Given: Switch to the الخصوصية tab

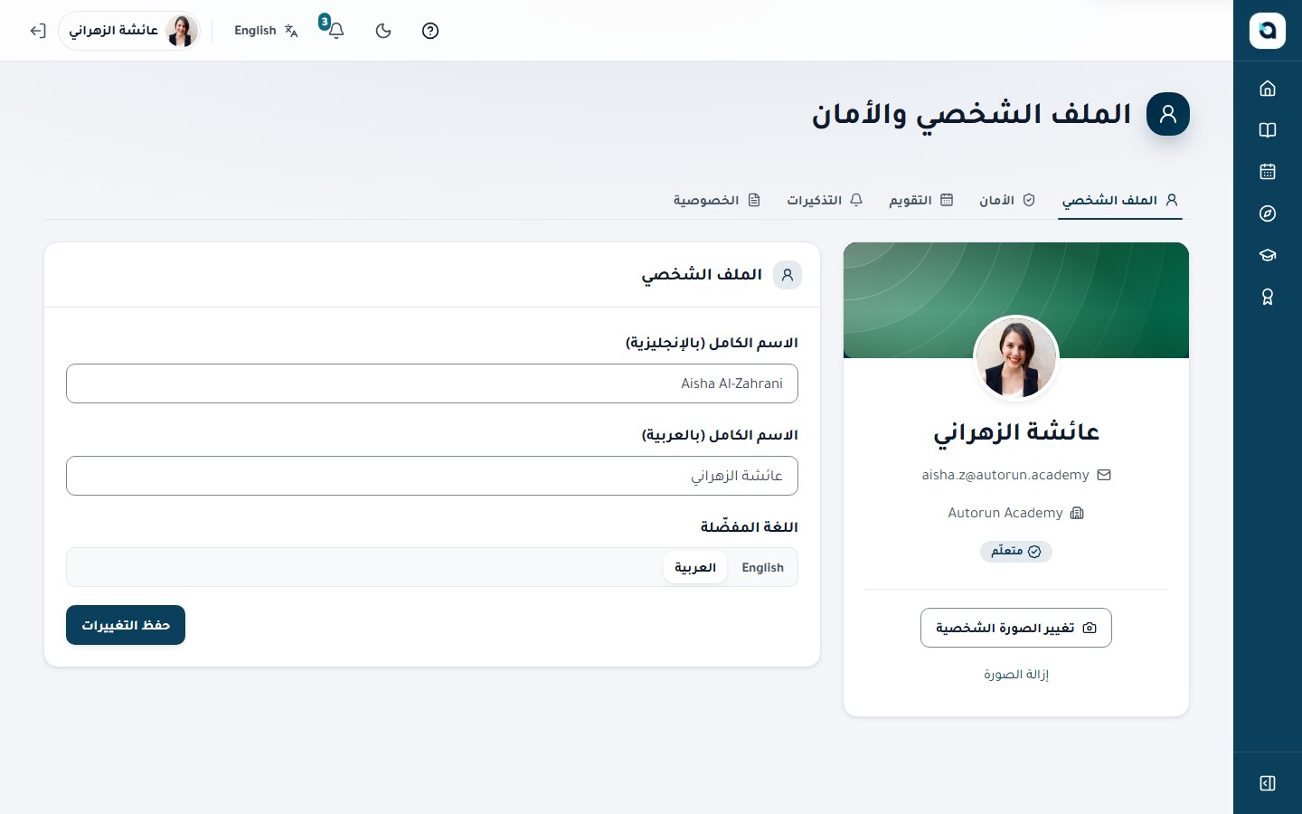Looking at the screenshot, I should [x=717, y=200].
